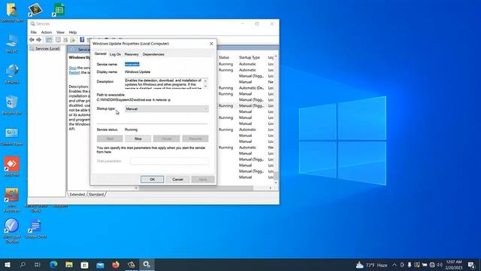Viewport: 481px width, 271px height.
Task: Open the Control Panel desktop icon
Action: tap(12, 136)
